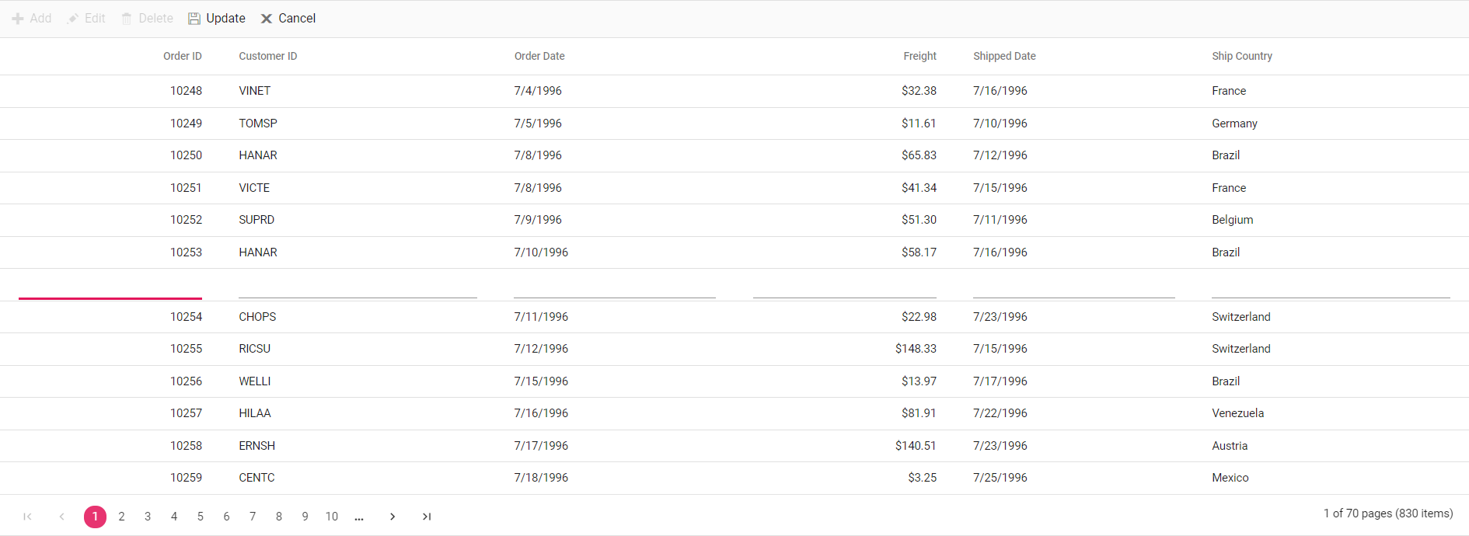Click the Ship Country edit field
The height and width of the screenshot is (536, 1469).
[x=1330, y=286]
